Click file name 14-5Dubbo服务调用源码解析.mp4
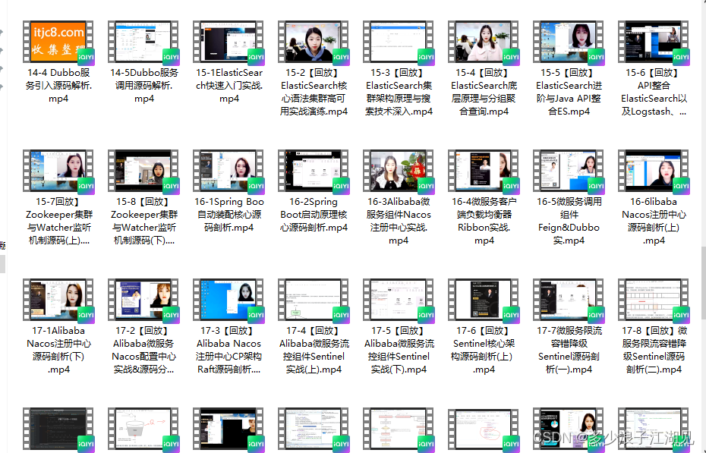This screenshot has height=453, width=706. 144,86
